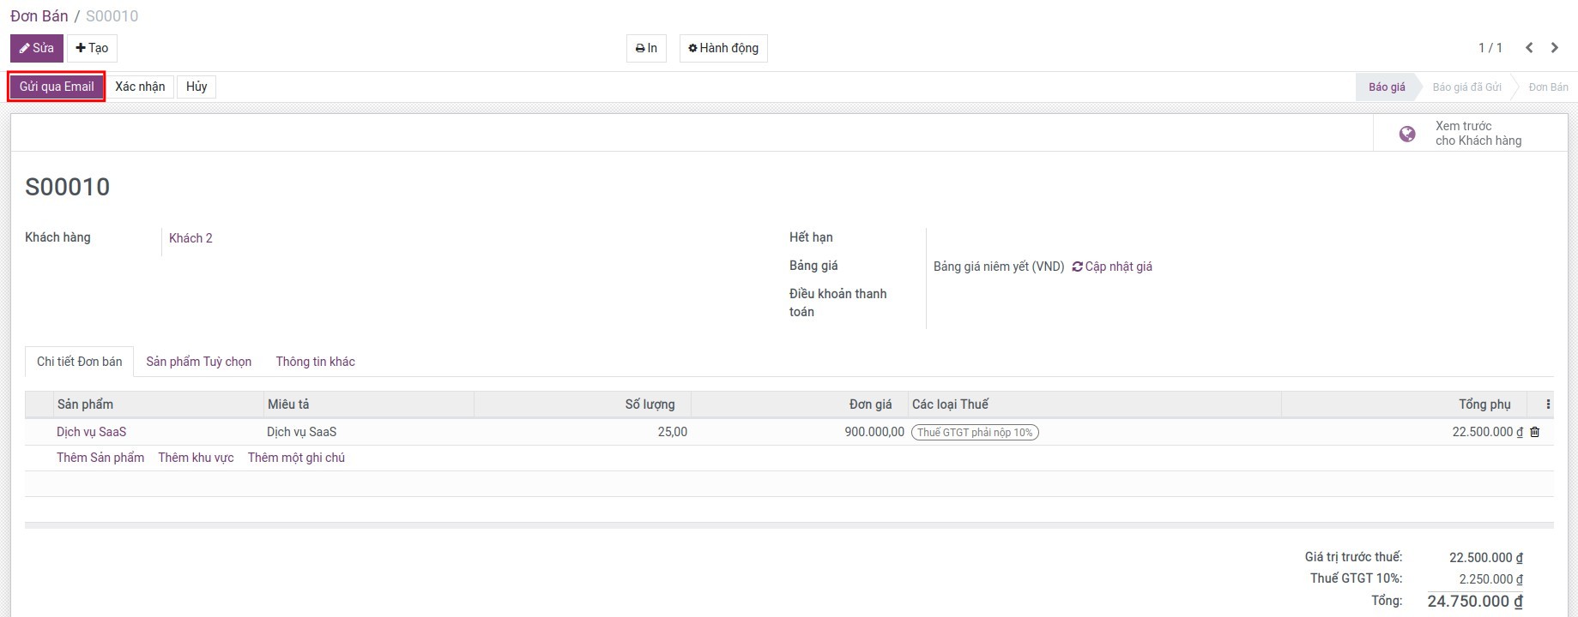The height and width of the screenshot is (617, 1578).
Task: Open the Hành động actions dropdown
Action: 722,48
